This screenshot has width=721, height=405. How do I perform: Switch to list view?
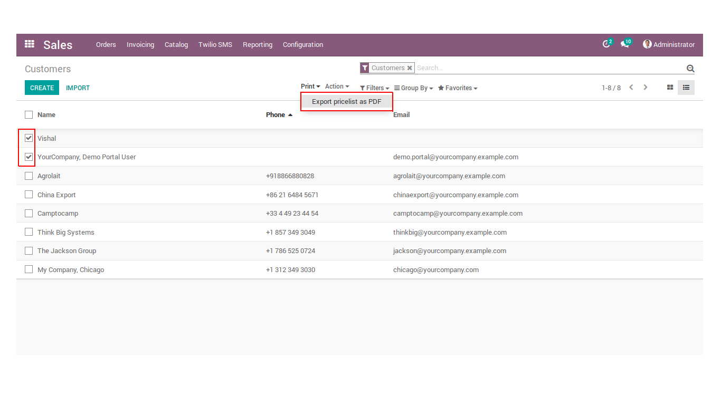(x=686, y=88)
